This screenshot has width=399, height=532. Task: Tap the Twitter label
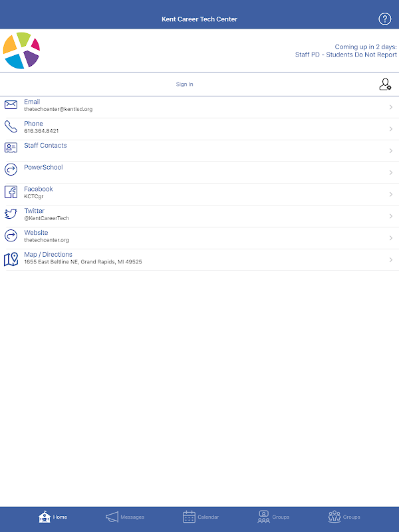[35, 211]
